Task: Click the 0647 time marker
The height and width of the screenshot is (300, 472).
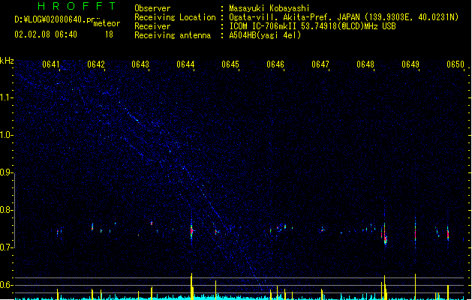Action: pyautogui.click(x=320, y=64)
